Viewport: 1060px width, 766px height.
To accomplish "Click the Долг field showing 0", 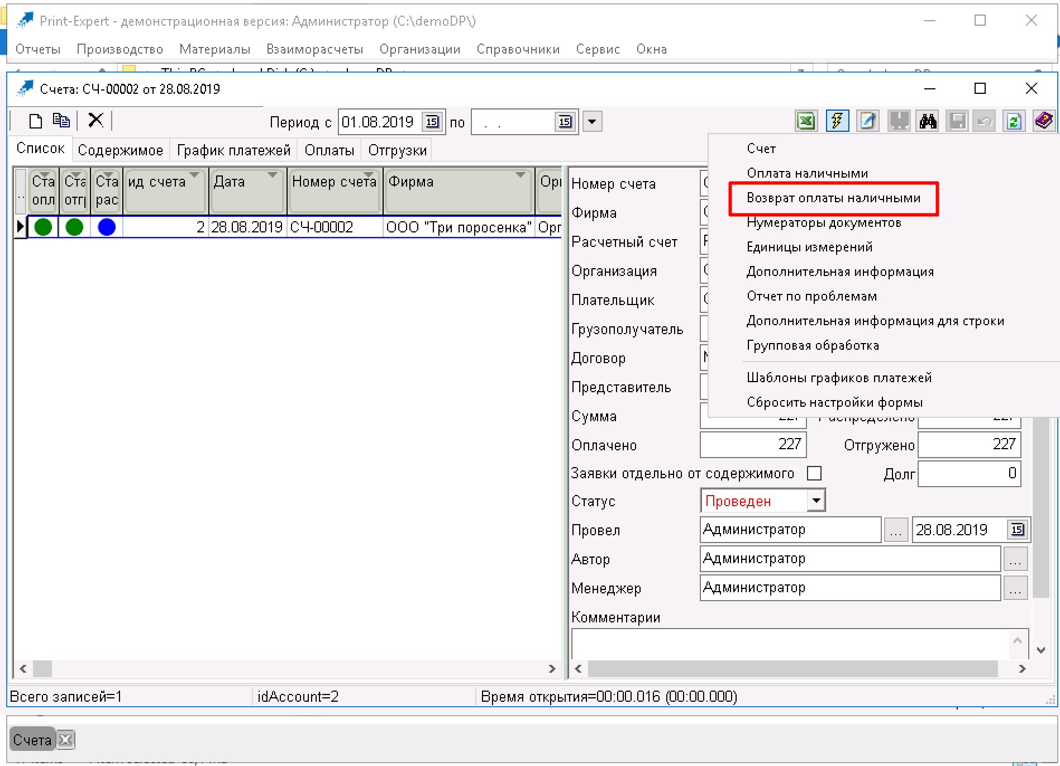I will 969,473.
